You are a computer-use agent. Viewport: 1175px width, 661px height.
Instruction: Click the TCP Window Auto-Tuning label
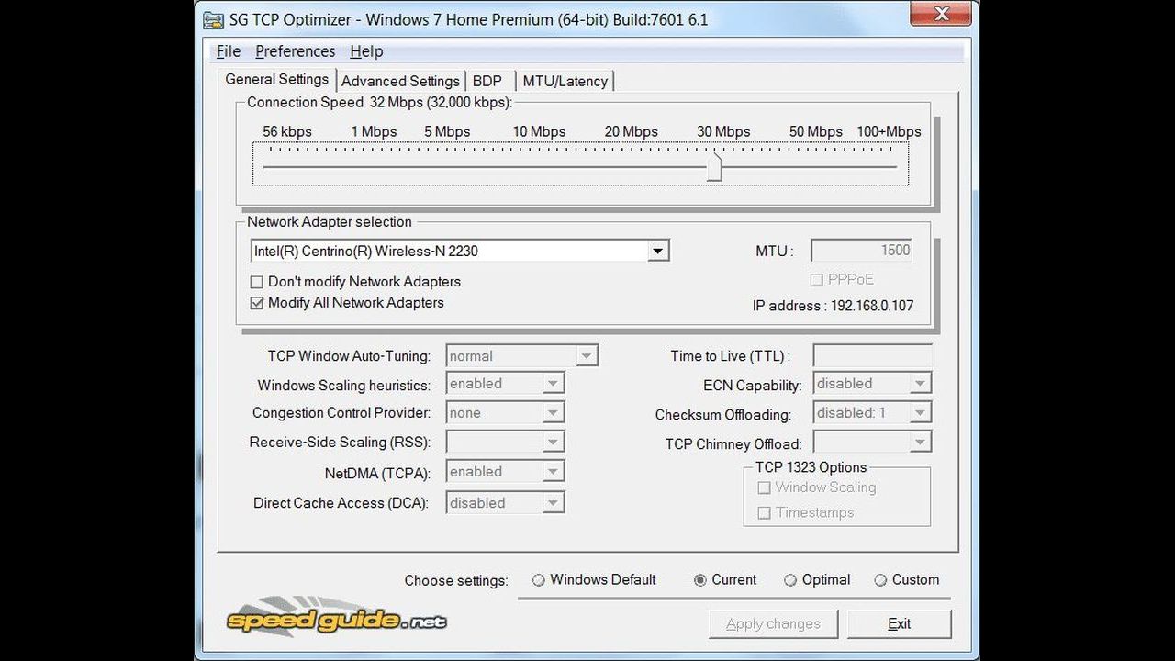(349, 356)
